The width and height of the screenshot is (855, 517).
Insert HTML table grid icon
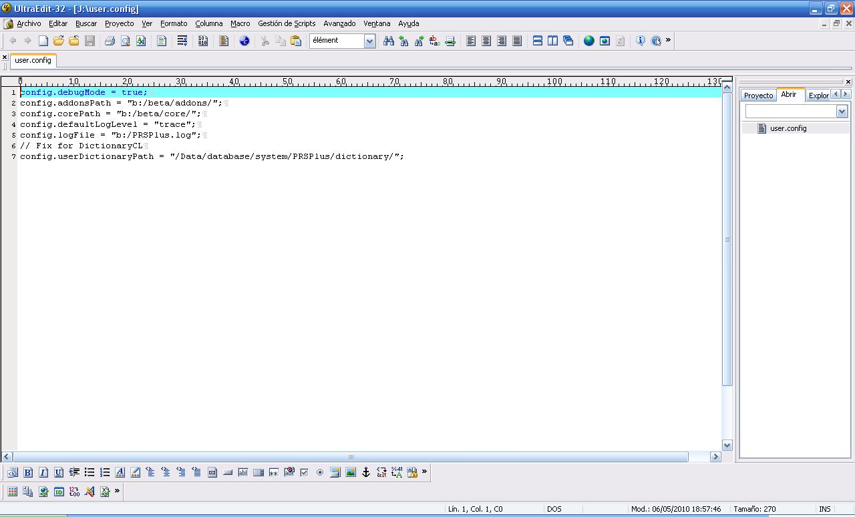[x=13, y=492]
